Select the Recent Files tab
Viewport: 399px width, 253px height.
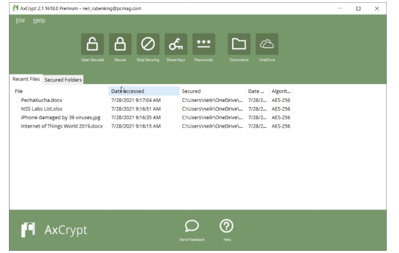(x=27, y=79)
